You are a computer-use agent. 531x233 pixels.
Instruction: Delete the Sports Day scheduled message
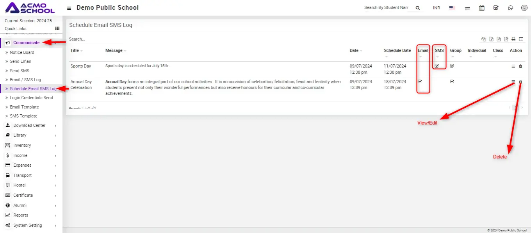pos(520,66)
